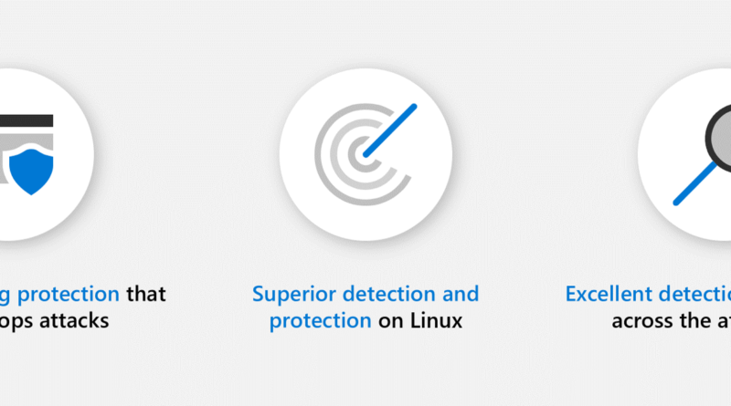
Task: Click blue "protection" word before "on Linux"
Action: point(321,321)
